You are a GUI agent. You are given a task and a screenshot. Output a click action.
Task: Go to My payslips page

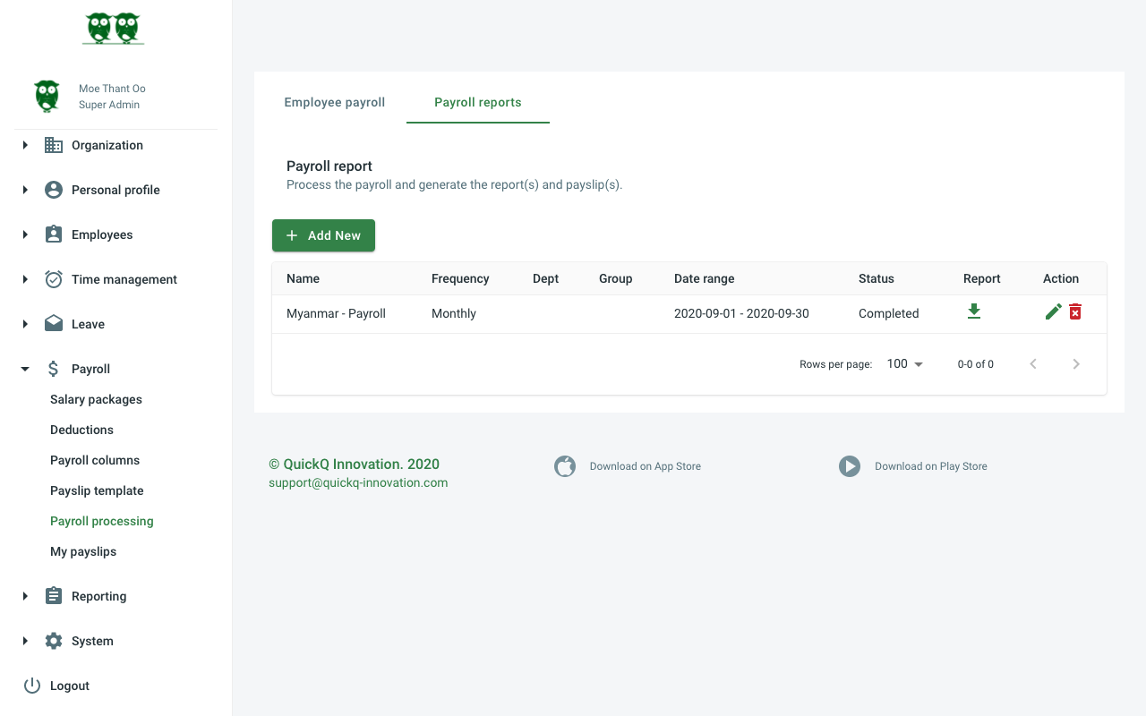(x=83, y=551)
